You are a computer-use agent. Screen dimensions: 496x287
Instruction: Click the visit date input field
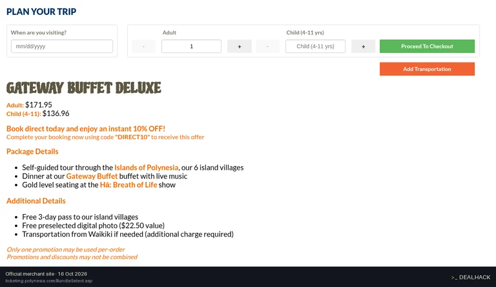pos(62,46)
